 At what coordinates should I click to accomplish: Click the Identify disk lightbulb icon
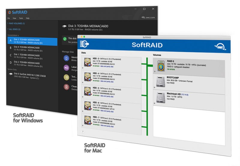coord(66,58)
